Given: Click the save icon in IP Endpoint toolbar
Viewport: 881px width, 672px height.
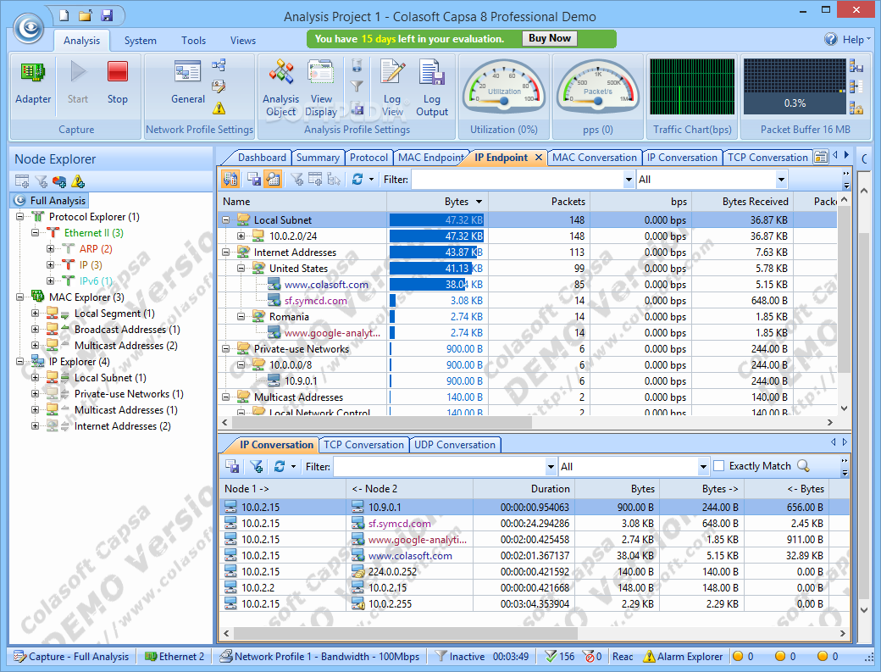Looking at the screenshot, I should pyautogui.click(x=254, y=180).
